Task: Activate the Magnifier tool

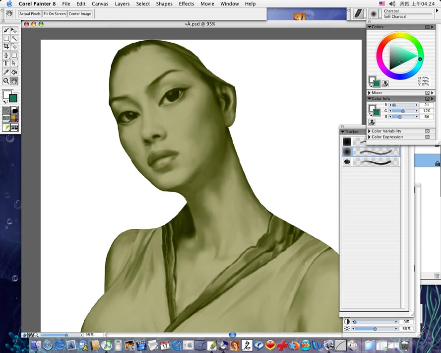Action: tap(6, 81)
